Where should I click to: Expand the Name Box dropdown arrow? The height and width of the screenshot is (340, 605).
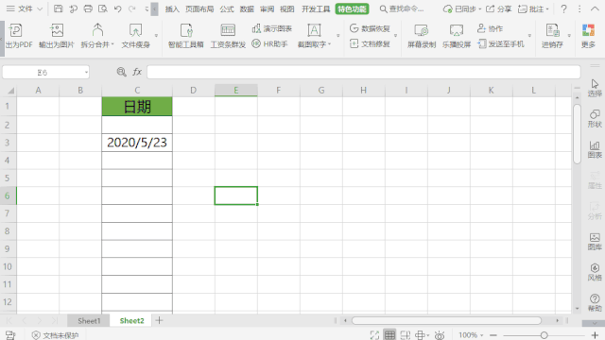coord(86,72)
